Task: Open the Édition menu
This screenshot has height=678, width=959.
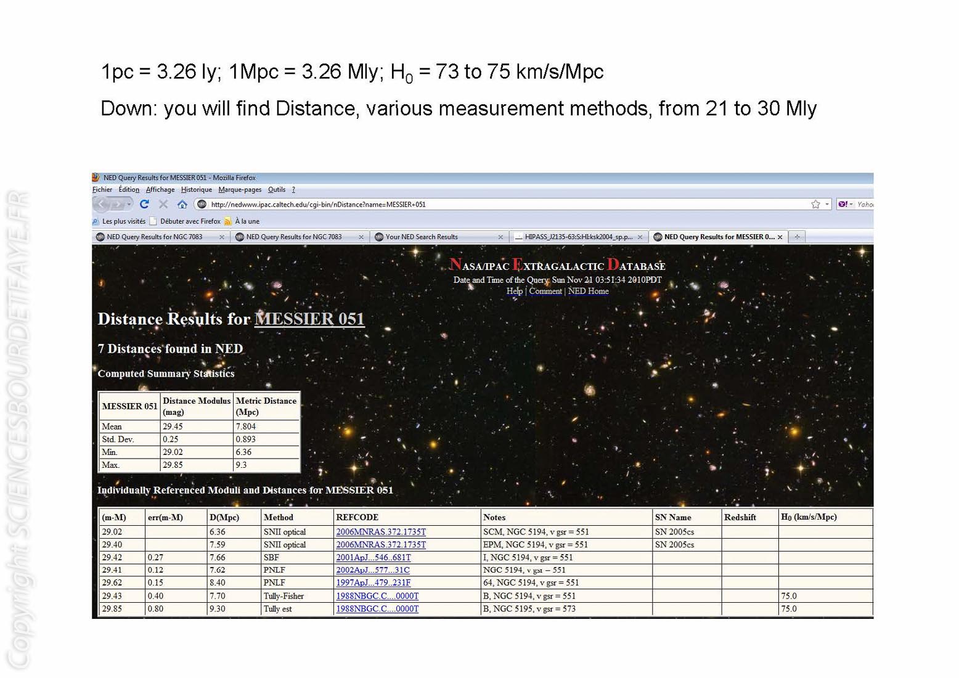Action: pos(129,190)
